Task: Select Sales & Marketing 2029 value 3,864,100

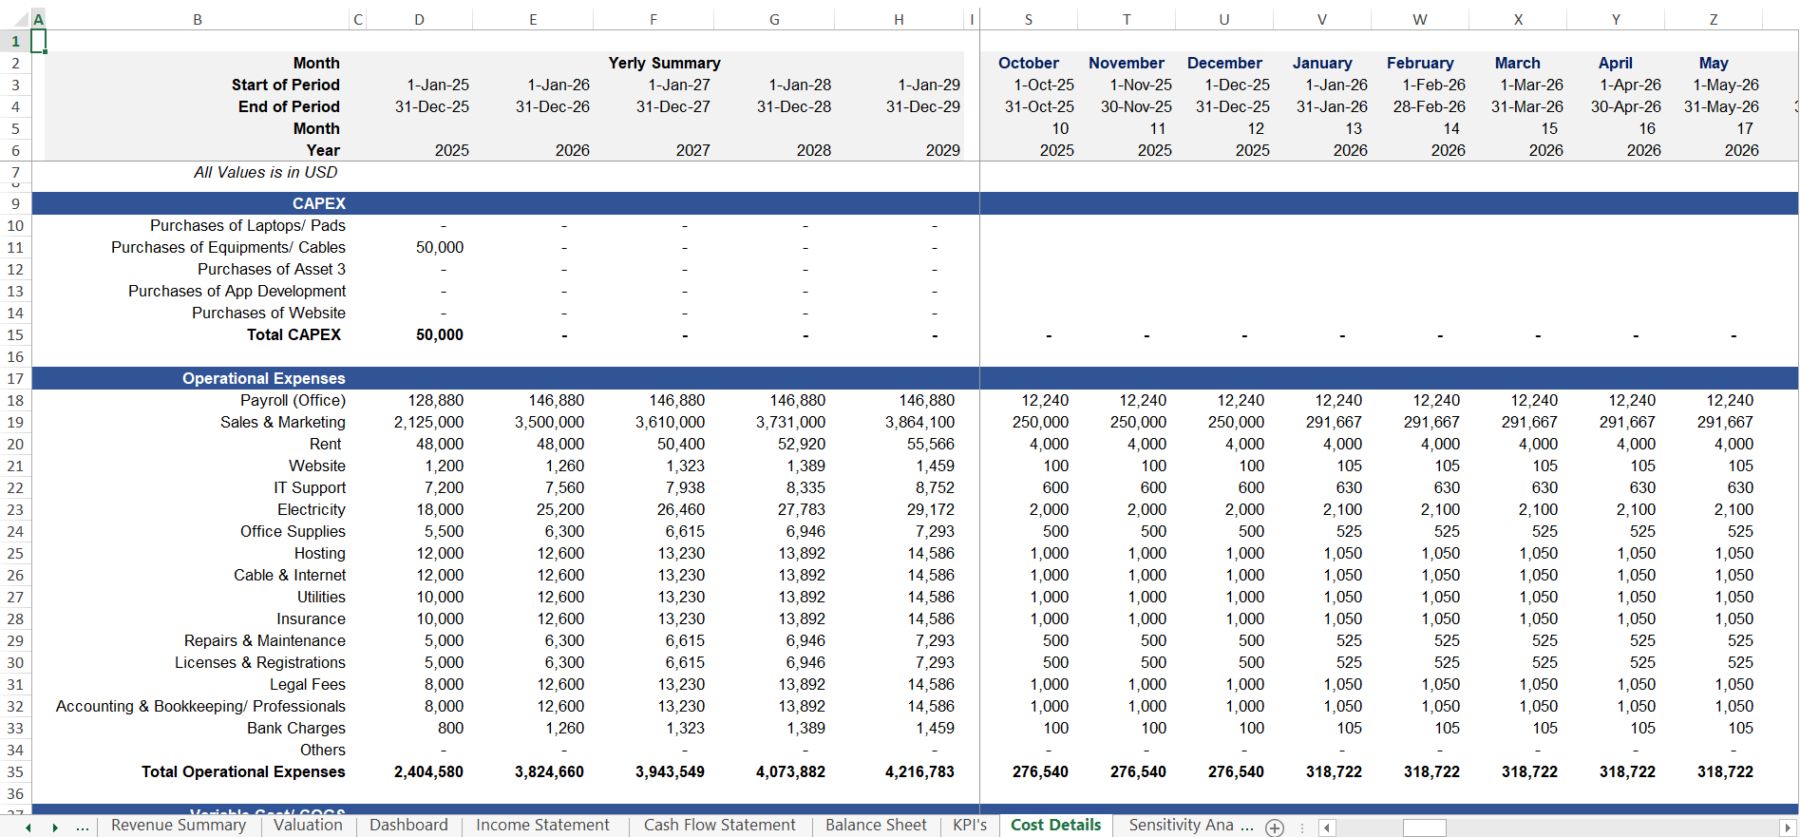Action: [x=919, y=422]
